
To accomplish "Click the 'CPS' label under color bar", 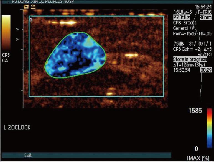I will point(6,55).
